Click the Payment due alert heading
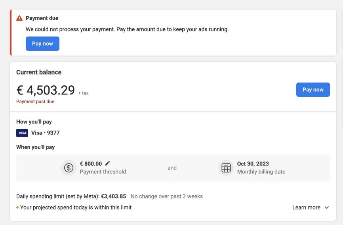Viewport: 343px width, 225px height. click(x=42, y=18)
